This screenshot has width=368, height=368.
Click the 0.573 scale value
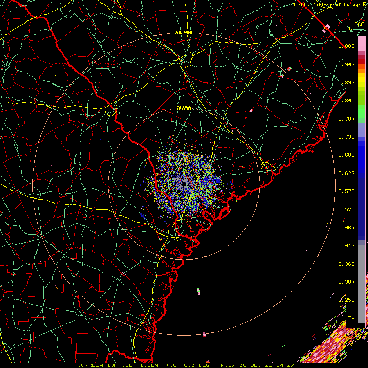tap(346, 191)
